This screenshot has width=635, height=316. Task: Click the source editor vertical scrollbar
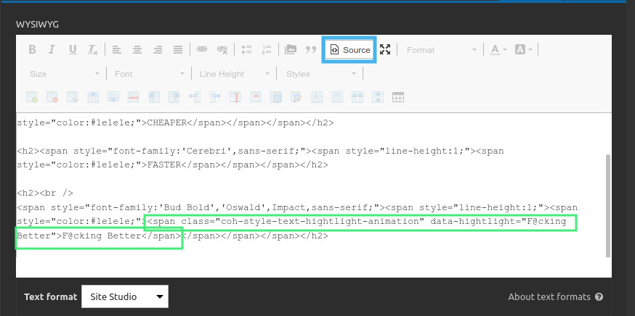click(x=607, y=204)
